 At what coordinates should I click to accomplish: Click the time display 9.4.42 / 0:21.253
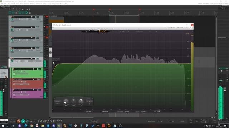point(50,121)
